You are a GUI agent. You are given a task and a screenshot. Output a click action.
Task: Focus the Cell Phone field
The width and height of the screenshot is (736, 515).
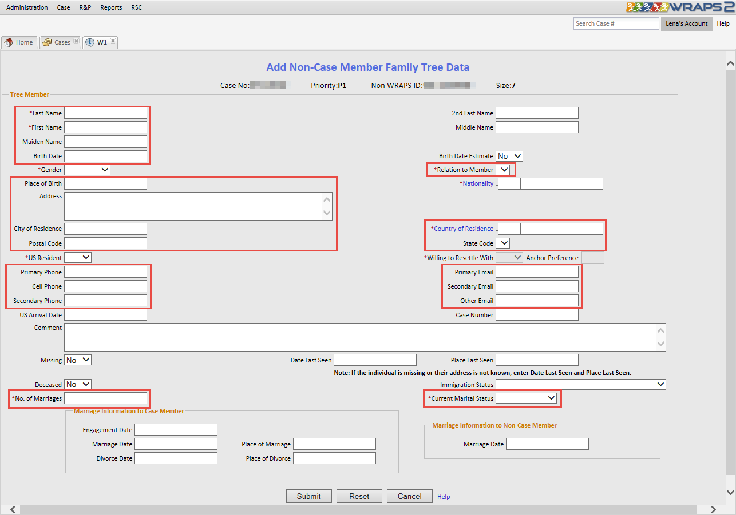[x=105, y=286]
